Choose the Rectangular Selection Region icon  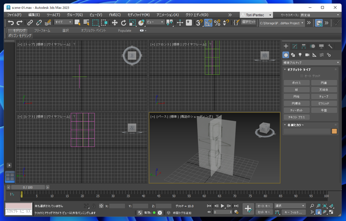[x=95, y=22]
